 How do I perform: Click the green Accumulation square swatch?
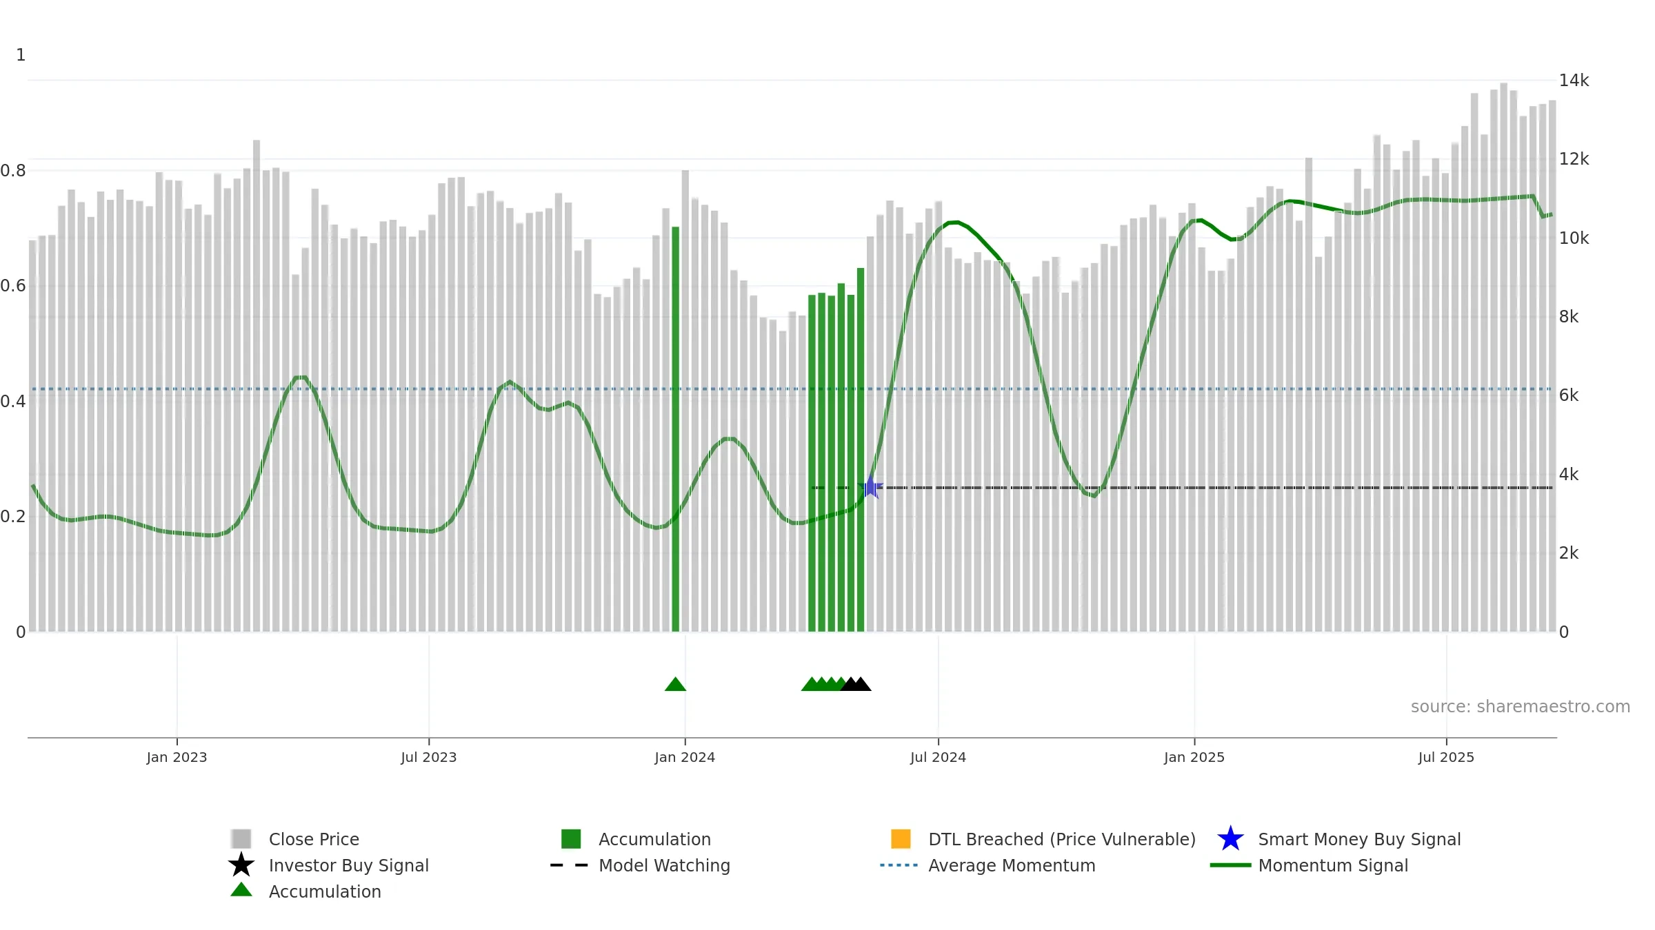(571, 839)
